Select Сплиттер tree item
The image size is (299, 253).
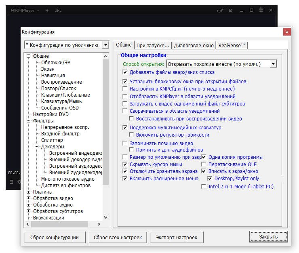52,140
